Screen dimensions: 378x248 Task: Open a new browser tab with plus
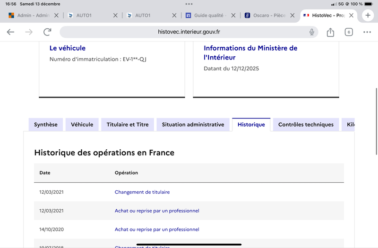(368, 15)
